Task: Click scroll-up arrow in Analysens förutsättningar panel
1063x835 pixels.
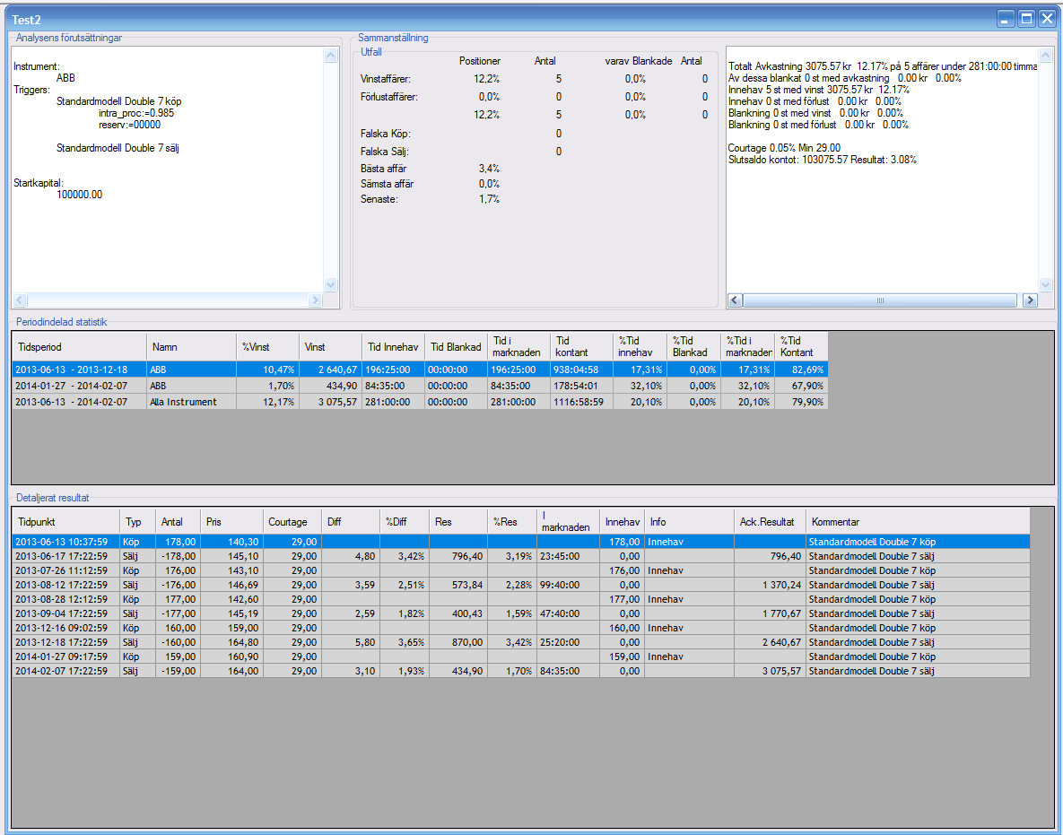Action: coord(329,55)
